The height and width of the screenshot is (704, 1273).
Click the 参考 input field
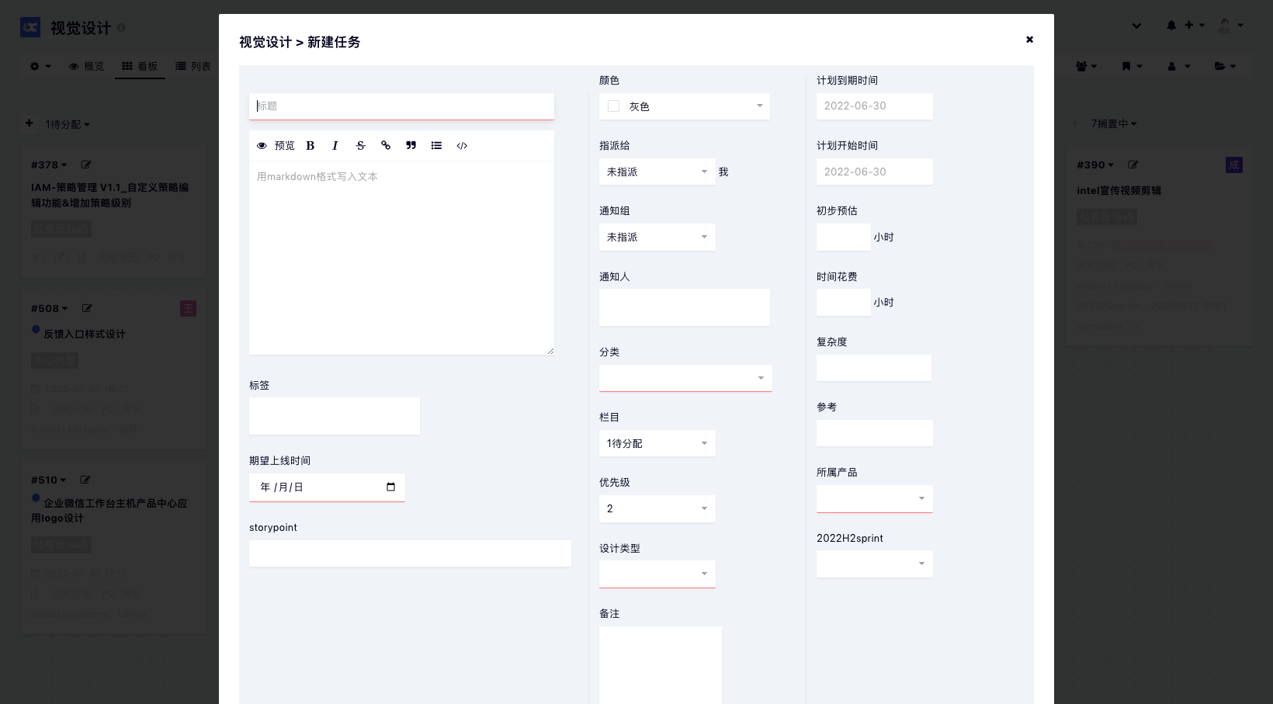tap(875, 433)
